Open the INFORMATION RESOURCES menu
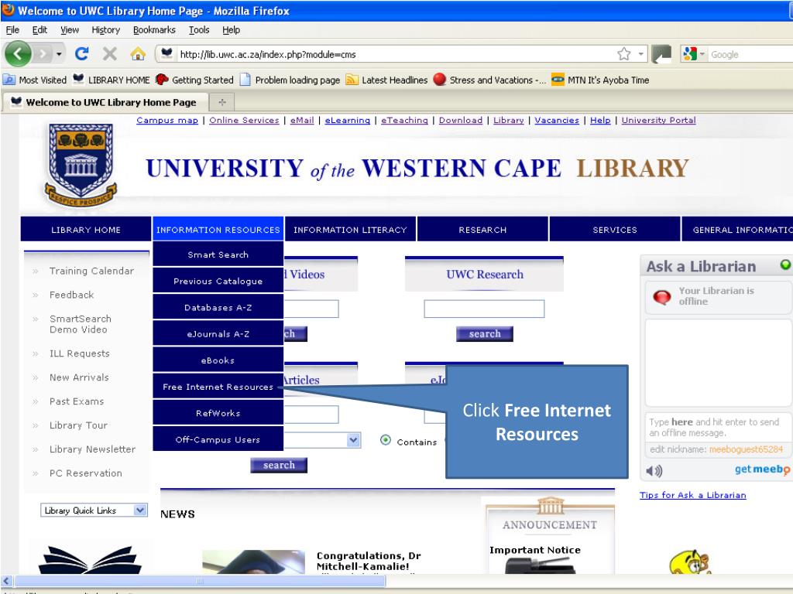This screenshot has height=594, width=793. tap(218, 230)
